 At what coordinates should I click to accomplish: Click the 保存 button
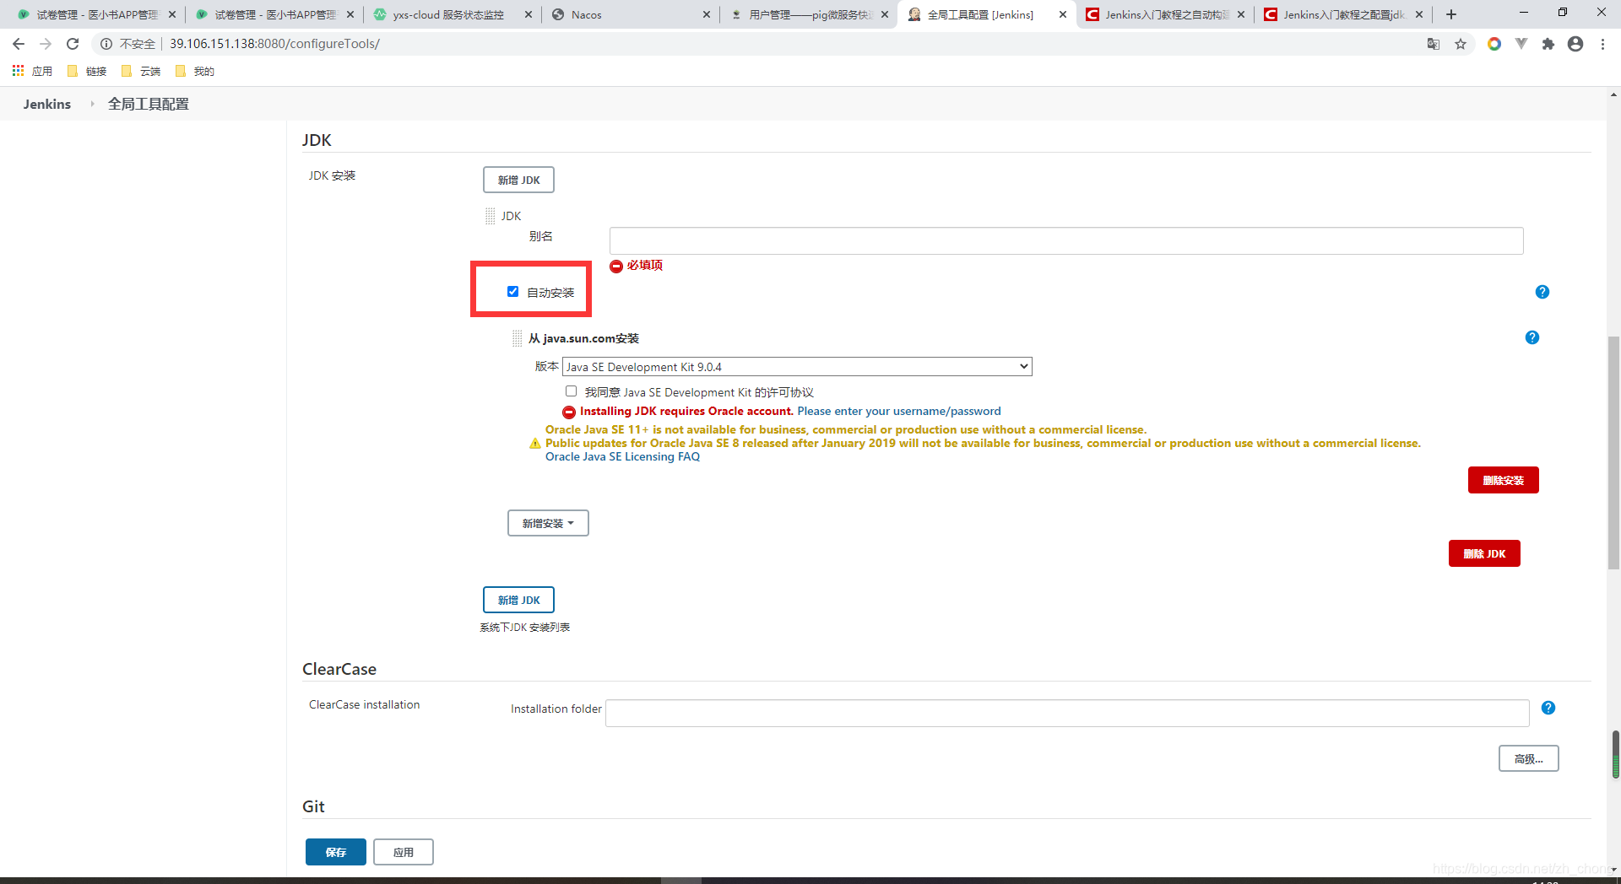[335, 852]
